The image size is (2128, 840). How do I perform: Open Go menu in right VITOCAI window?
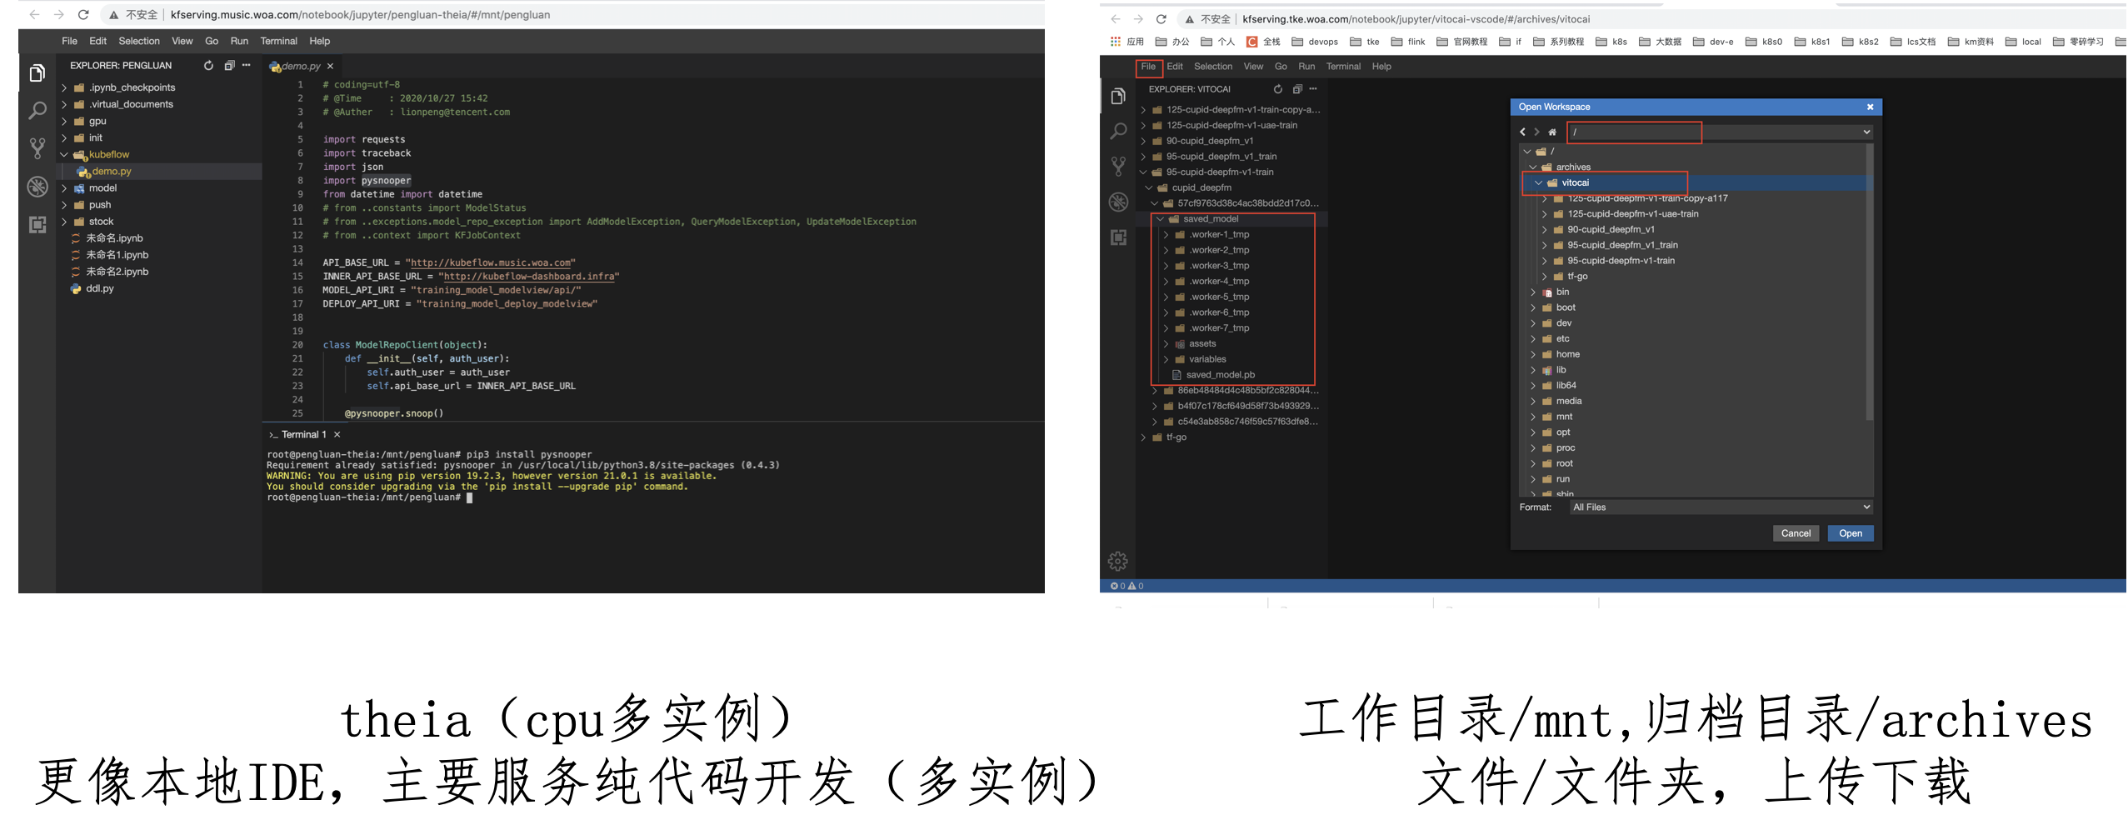click(1281, 67)
